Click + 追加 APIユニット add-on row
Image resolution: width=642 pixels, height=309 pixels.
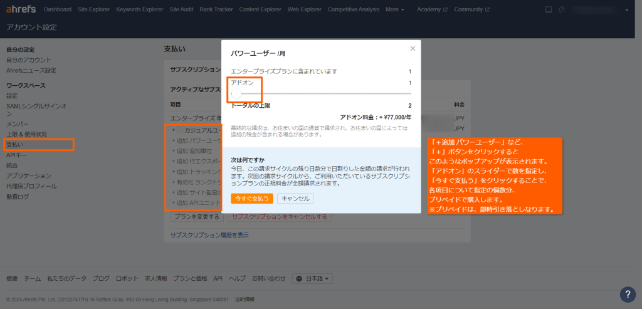(196, 203)
